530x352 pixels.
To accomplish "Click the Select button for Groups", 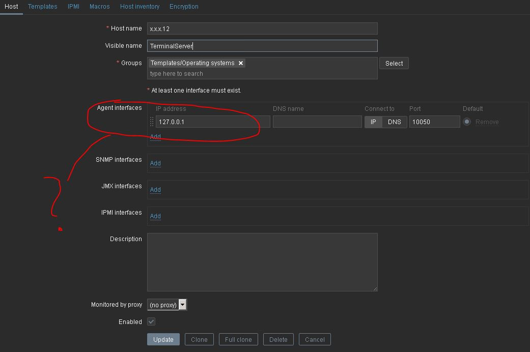I will point(394,63).
